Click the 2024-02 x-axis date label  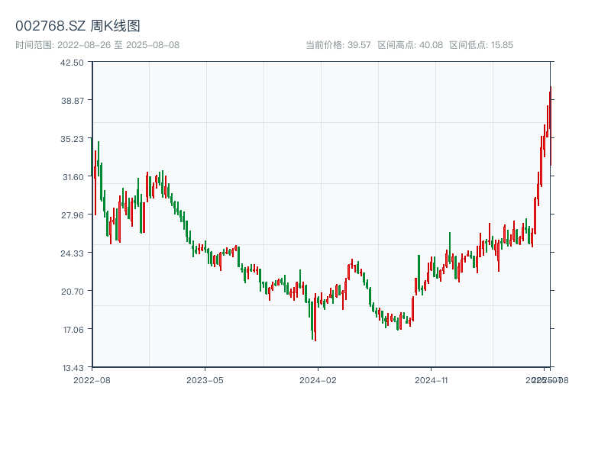[318, 379]
